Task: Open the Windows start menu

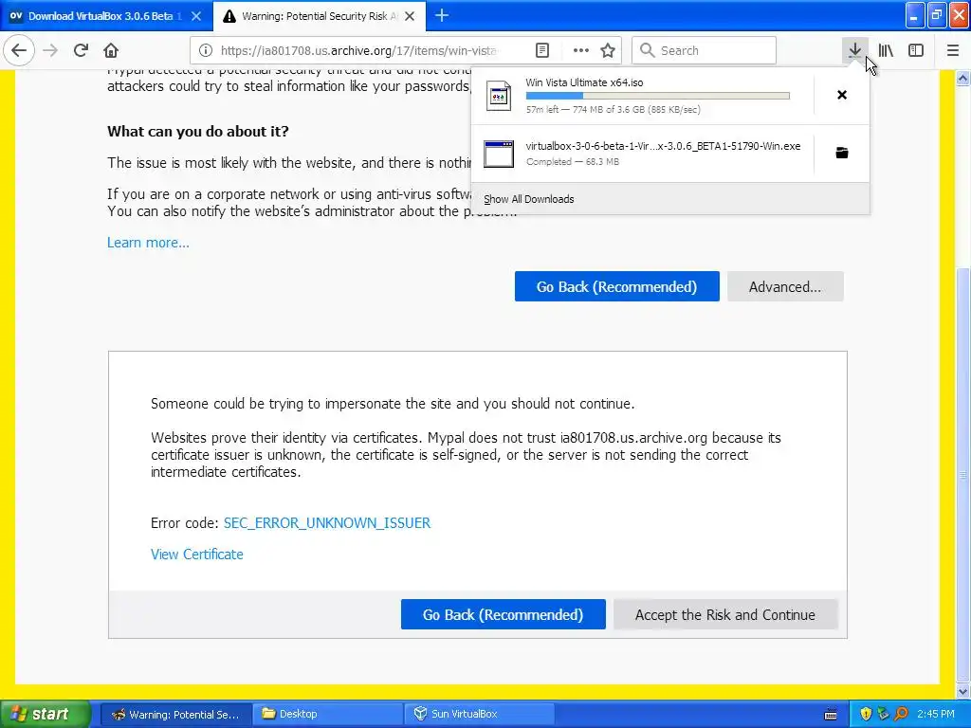Action: 46,714
